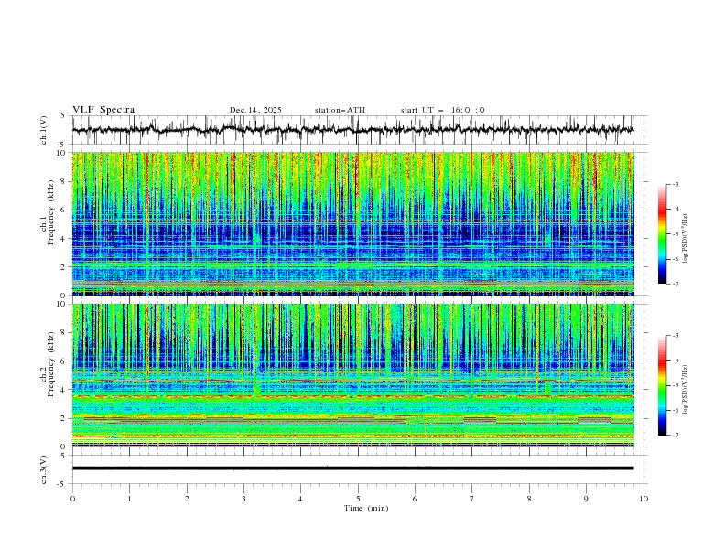Click the "-5" tick on ch.3(V) axis
Viewport: 725px width, 560px height.
pyautogui.click(x=62, y=484)
